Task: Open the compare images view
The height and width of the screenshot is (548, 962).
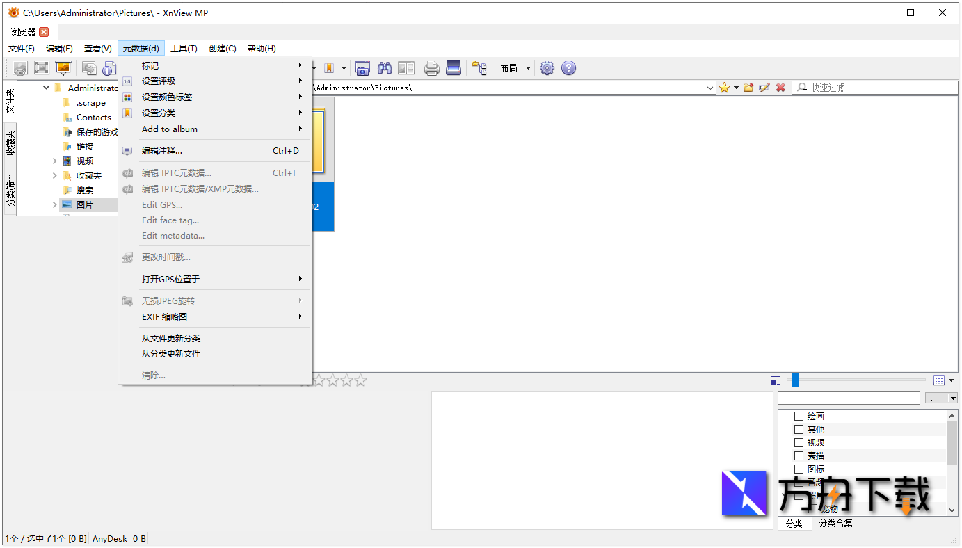Action: tap(406, 67)
